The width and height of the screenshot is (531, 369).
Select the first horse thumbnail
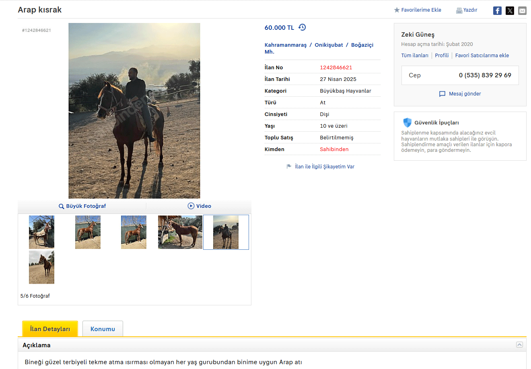[41, 232]
